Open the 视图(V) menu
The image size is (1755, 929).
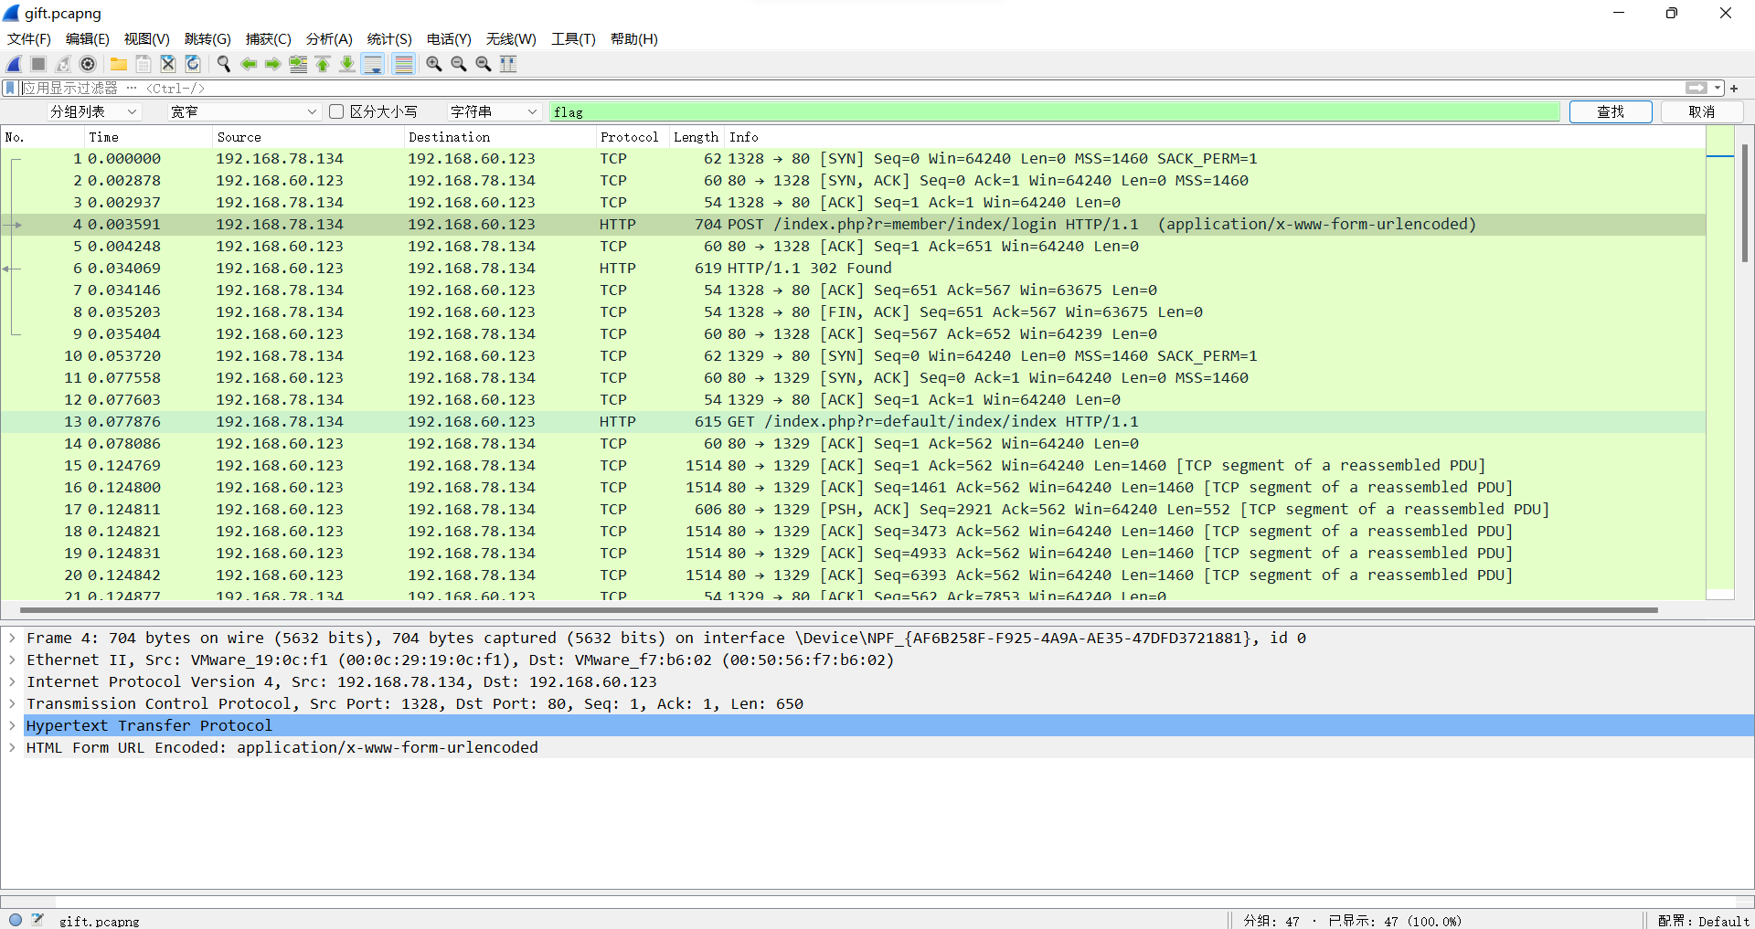click(147, 39)
